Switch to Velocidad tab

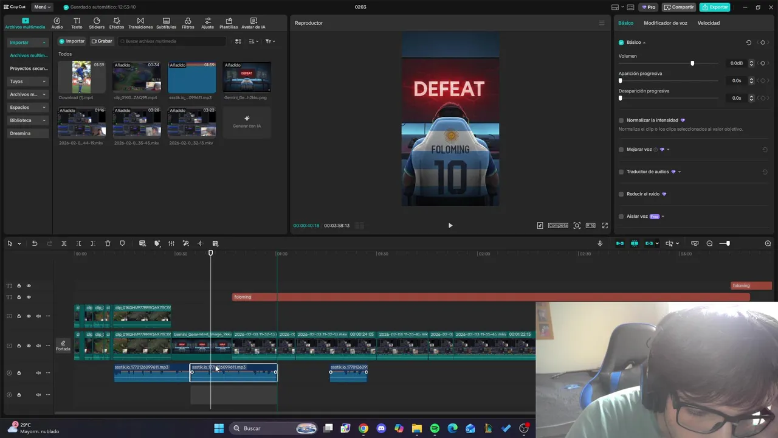(709, 23)
